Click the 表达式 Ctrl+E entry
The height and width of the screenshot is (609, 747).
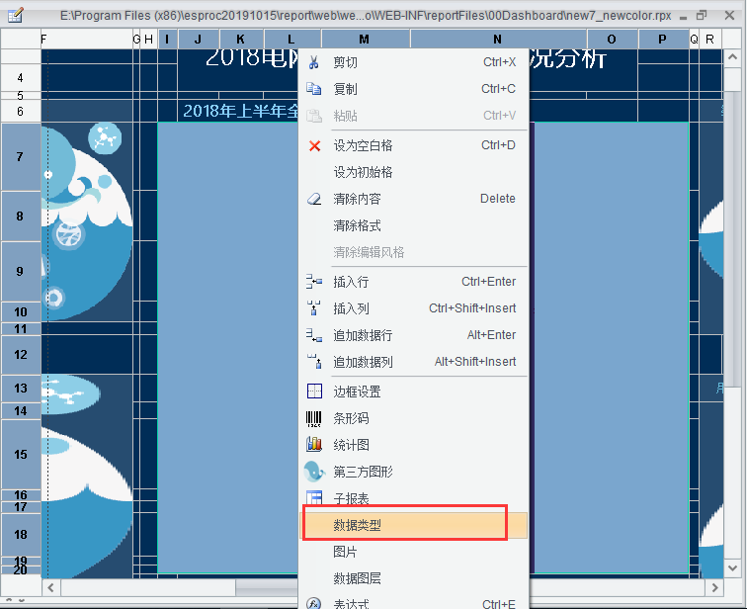pos(413,602)
